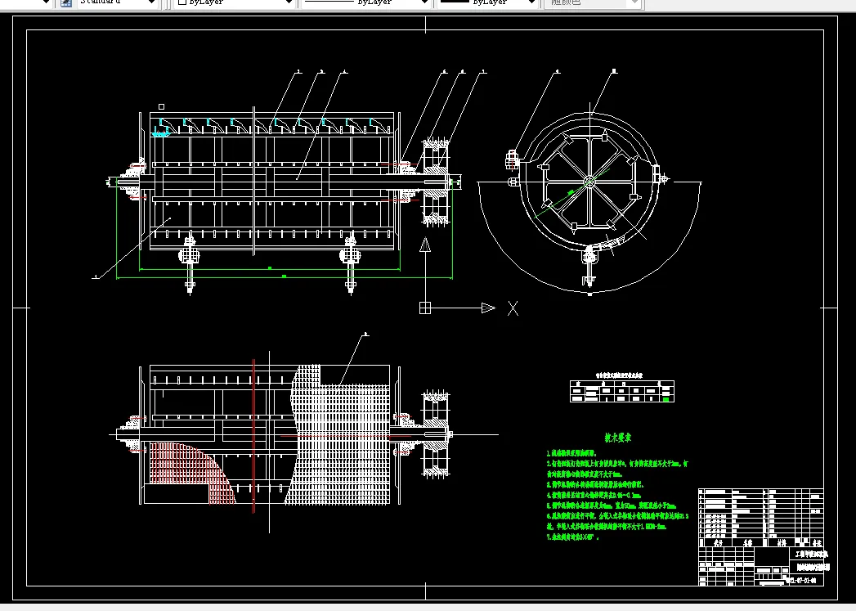Image resolution: width=856 pixels, height=611 pixels.
Task: Open the Standard text style dropdown
Action: pos(152,2)
